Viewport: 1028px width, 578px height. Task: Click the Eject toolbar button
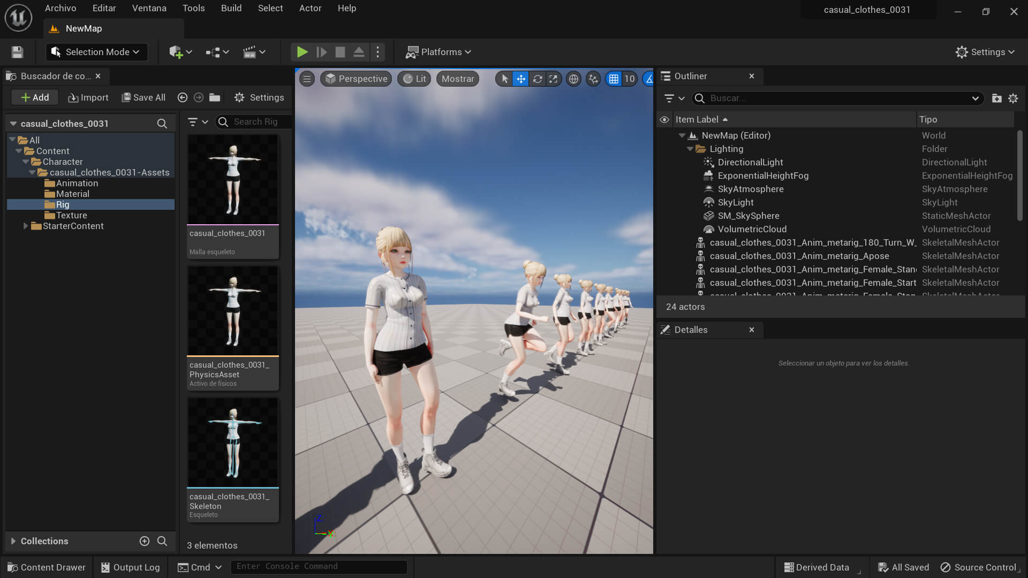pos(359,52)
